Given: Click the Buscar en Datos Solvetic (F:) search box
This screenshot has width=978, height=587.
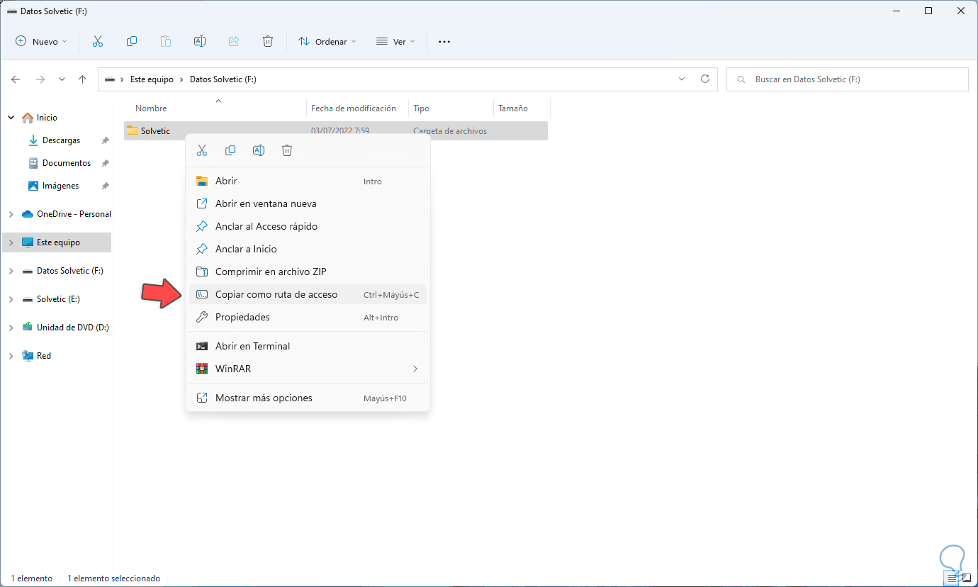Looking at the screenshot, I should [848, 79].
